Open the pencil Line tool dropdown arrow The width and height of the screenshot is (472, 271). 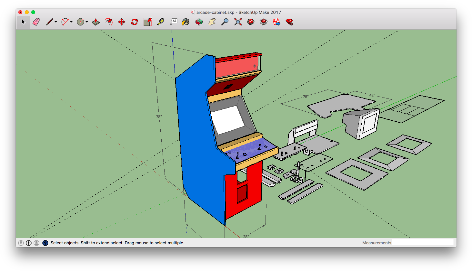coord(56,22)
